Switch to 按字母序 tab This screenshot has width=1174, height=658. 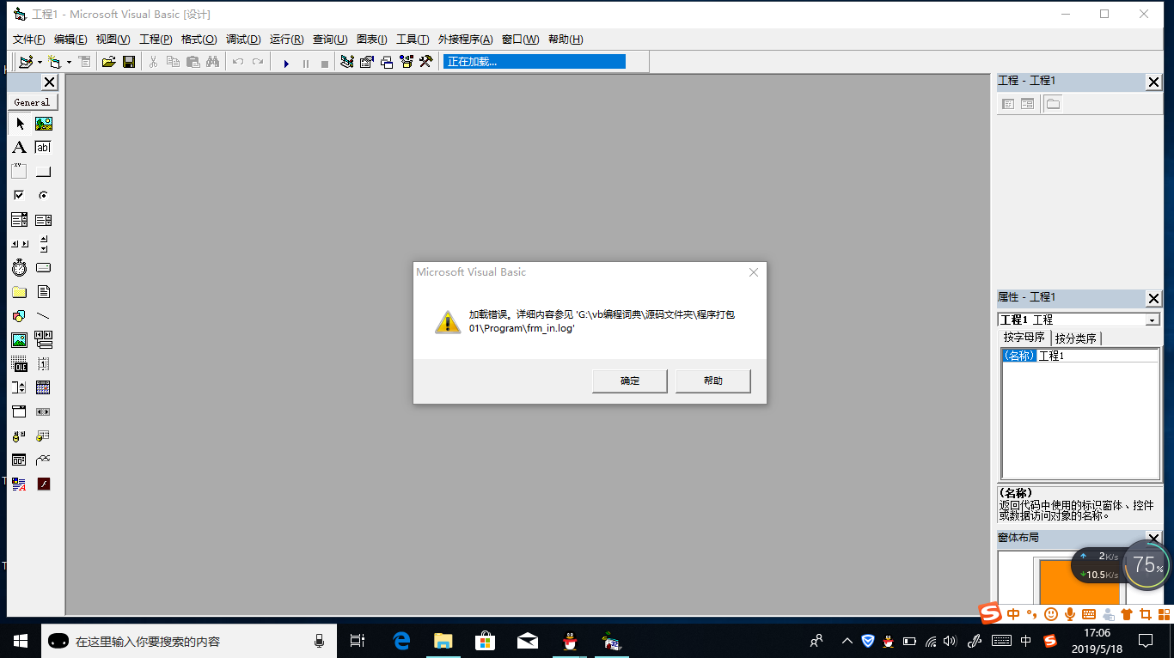coord(1024,338)
